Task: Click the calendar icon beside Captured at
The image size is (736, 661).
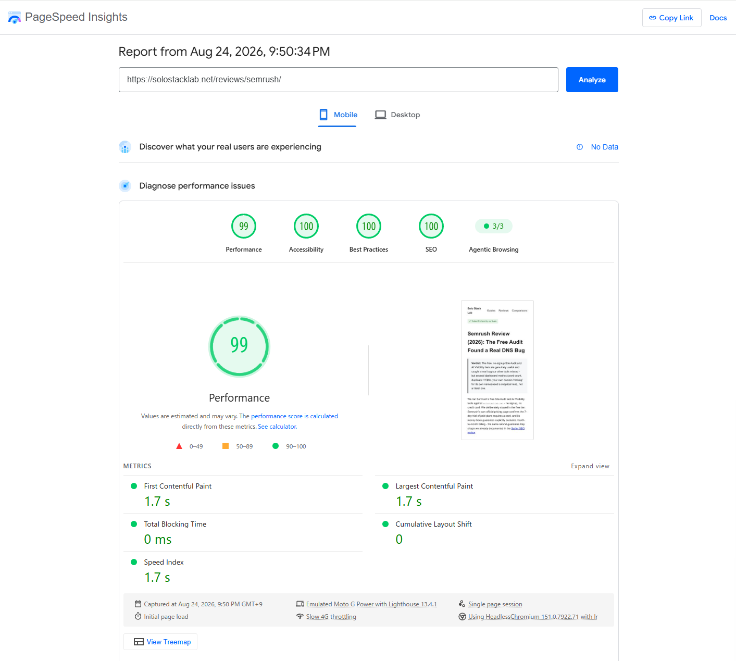Action: click(x=138, y=604)
